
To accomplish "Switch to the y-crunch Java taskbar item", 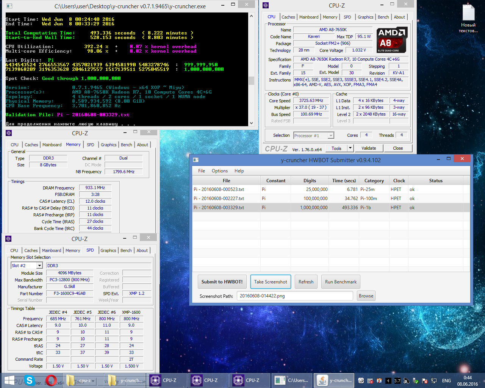I will pos(335,380).
